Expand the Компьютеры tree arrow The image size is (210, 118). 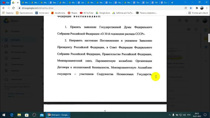pyautogui.click(x=3, y=46)
